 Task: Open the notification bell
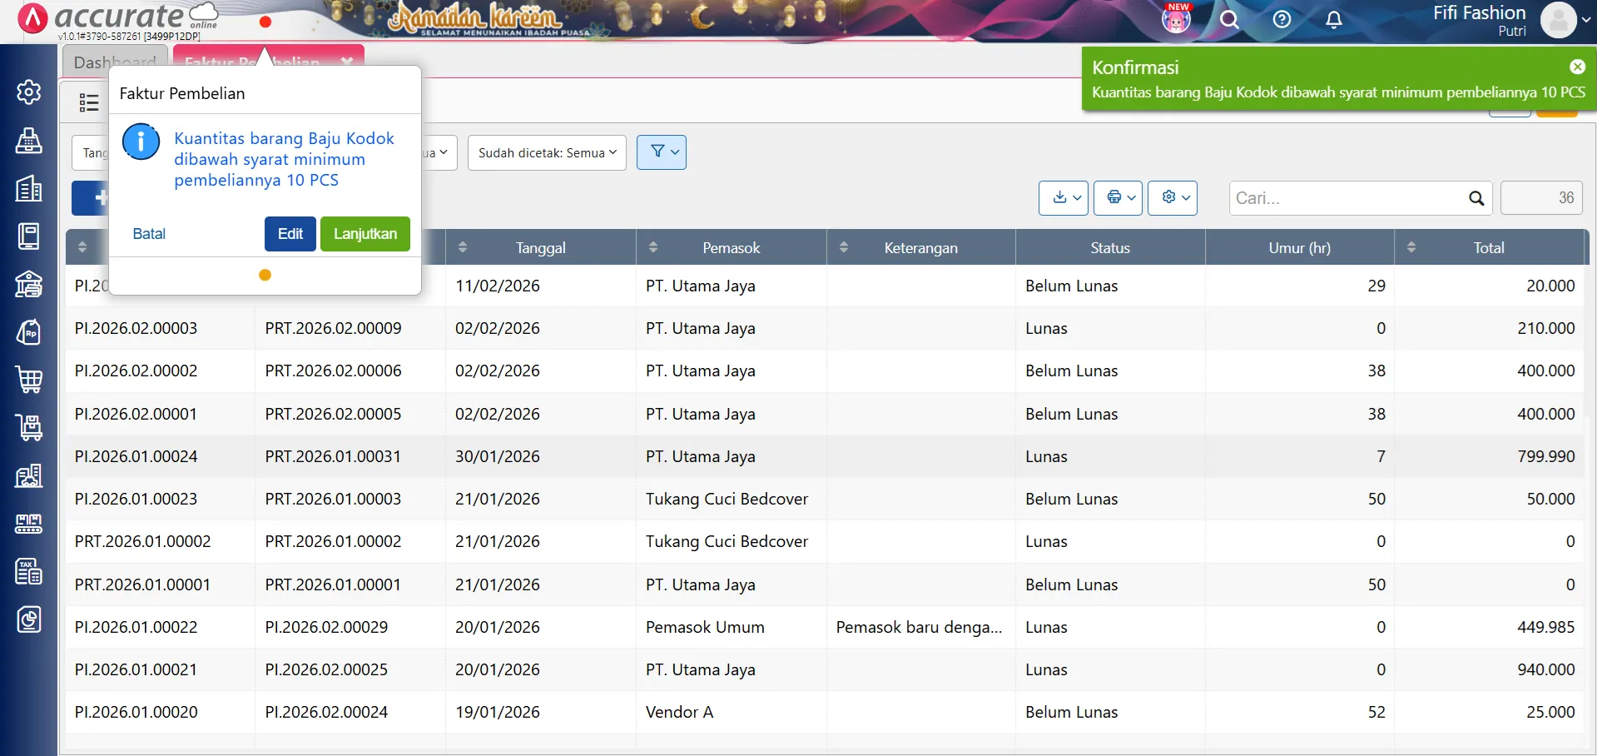pos(1333,20)
